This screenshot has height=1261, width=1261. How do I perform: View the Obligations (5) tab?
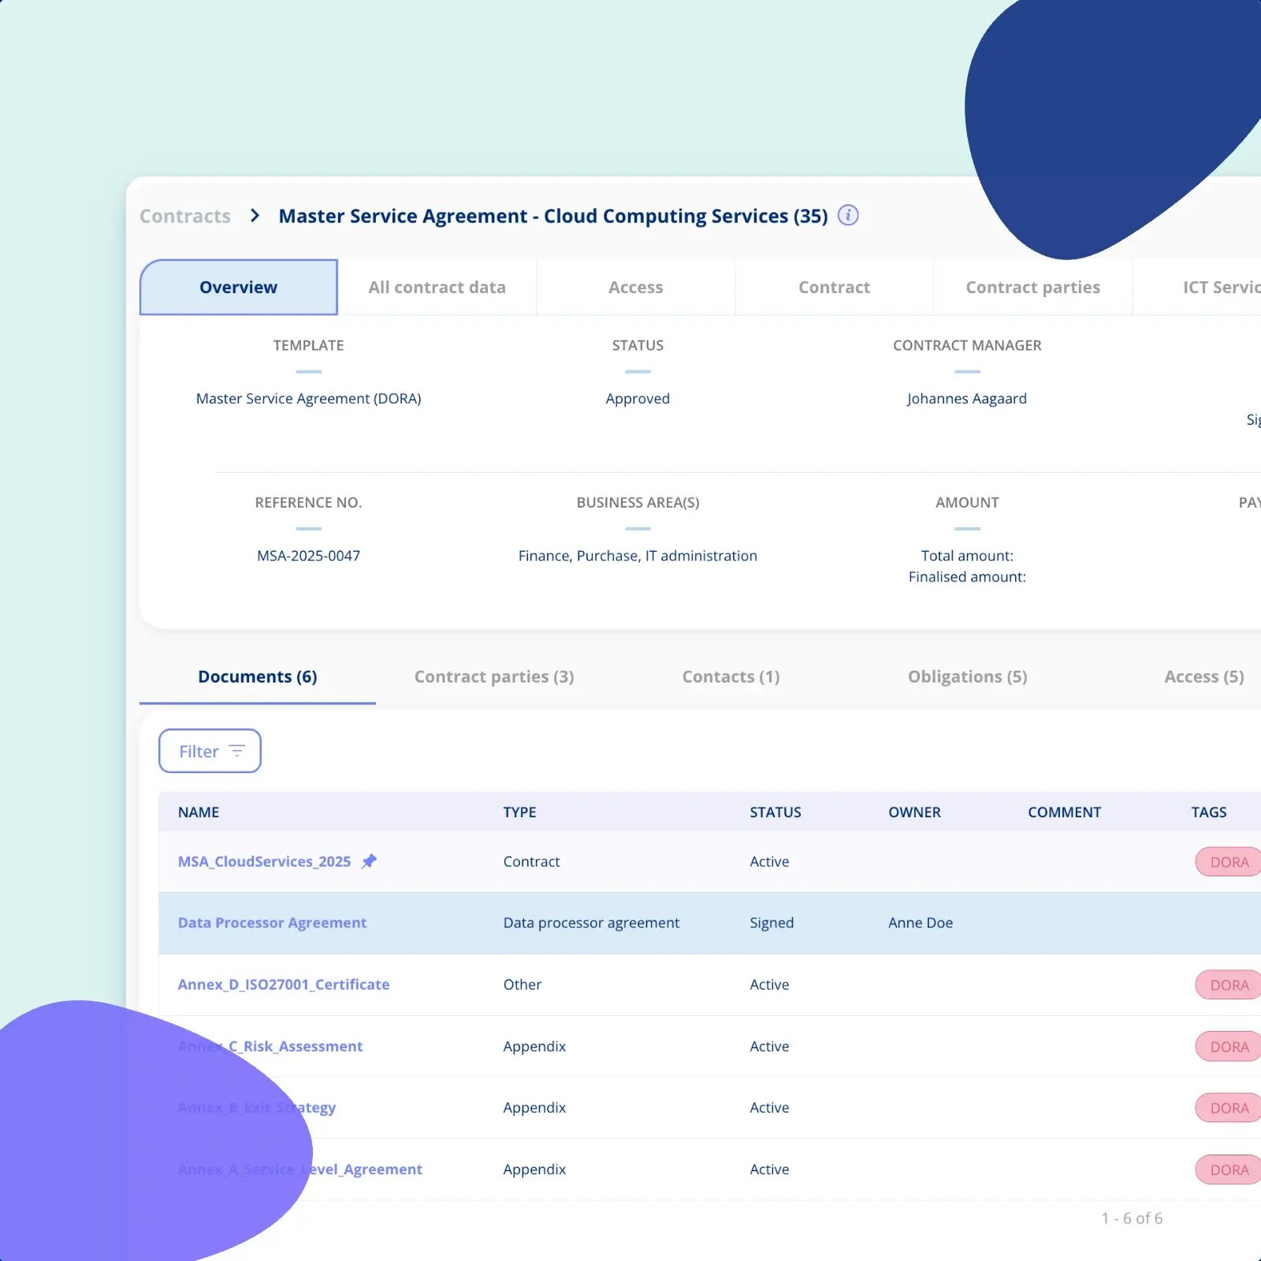pyautogui.click(x=968, y=676)
